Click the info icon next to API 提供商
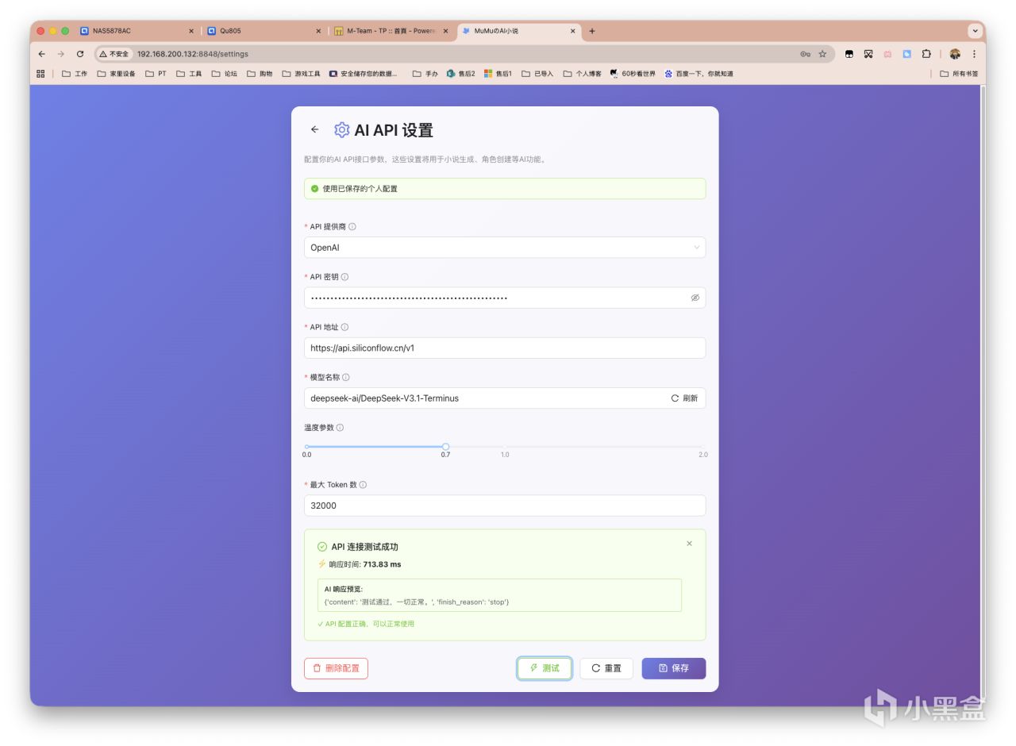This screenshot has height=746, width=1016. click(x=352, y=227)
